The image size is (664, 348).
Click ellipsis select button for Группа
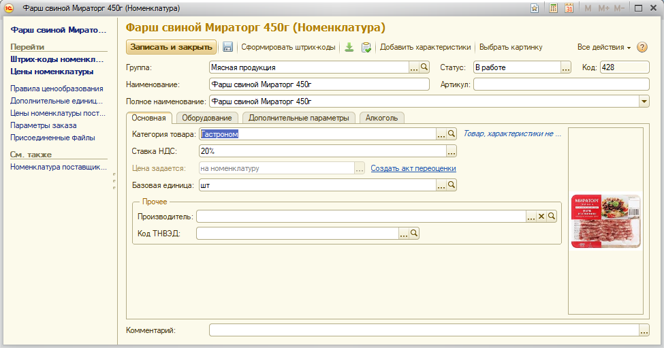pos(414,67)
